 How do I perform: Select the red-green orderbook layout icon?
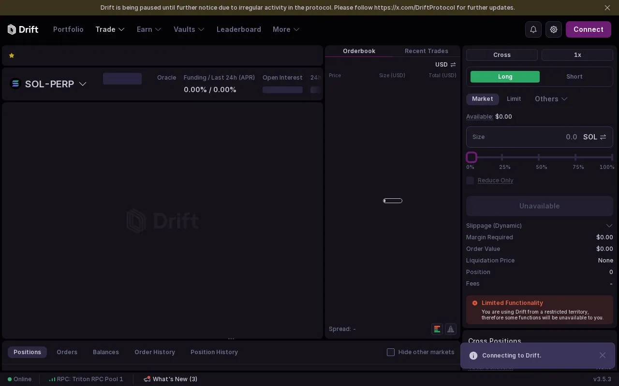coord(437,329)
